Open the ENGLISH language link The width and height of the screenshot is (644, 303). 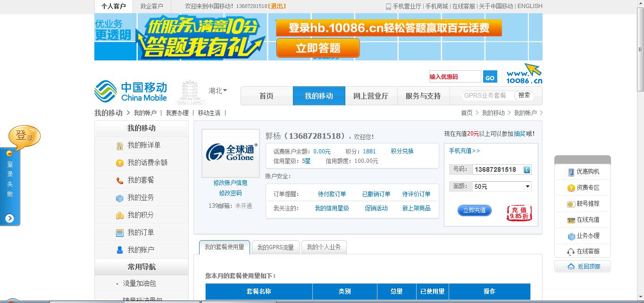530,6
